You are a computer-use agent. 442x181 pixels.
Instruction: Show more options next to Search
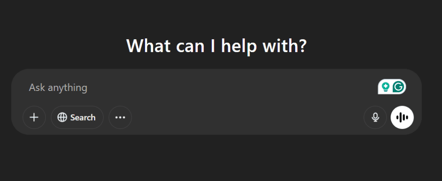tap(120, 117)
